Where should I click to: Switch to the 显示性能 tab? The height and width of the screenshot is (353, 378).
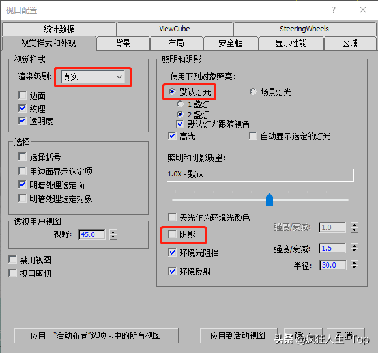[x=291, y=44]
